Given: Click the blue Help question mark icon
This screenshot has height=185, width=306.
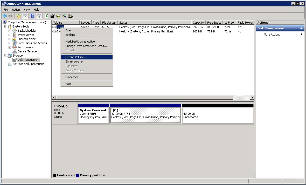Looking at the screenshot, I should pos(33,16).
